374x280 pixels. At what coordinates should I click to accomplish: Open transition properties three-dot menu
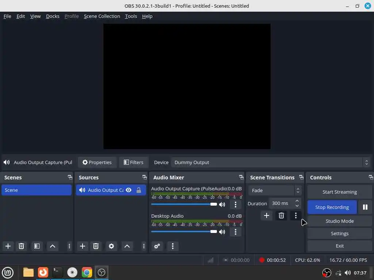[296, 215]
